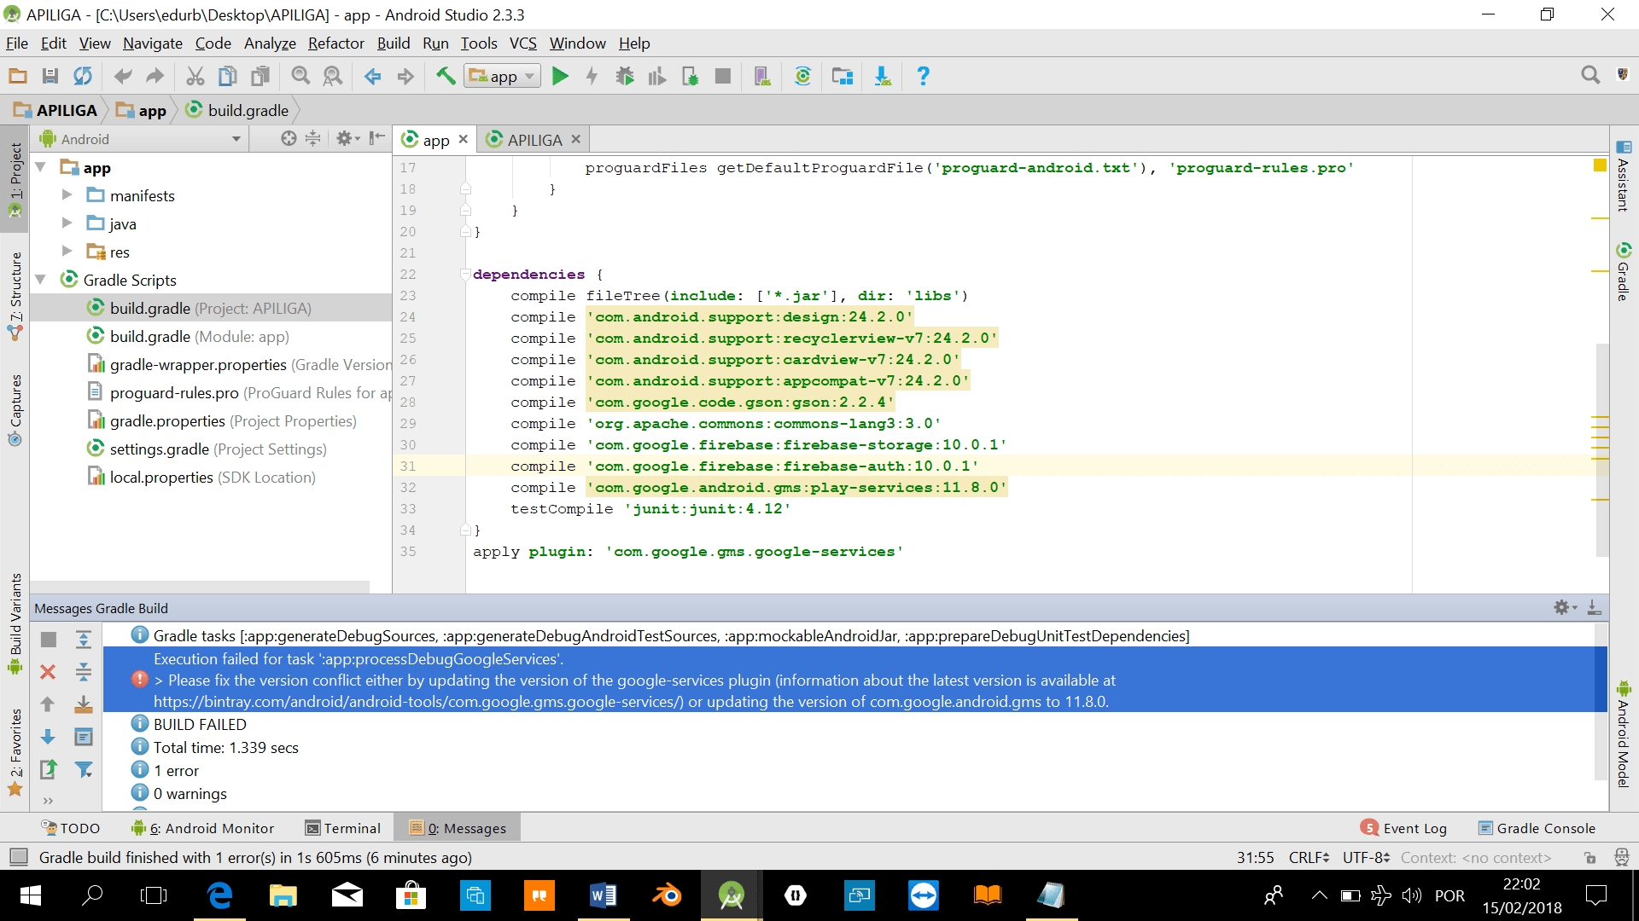
Task: Expand the manifests folder
Action: (x=67, y=195)
